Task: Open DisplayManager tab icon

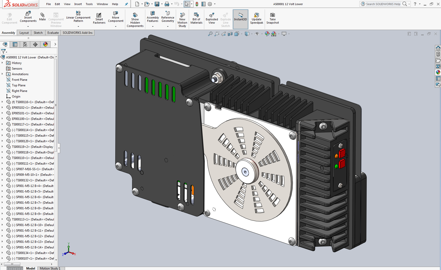Action: 45,44
